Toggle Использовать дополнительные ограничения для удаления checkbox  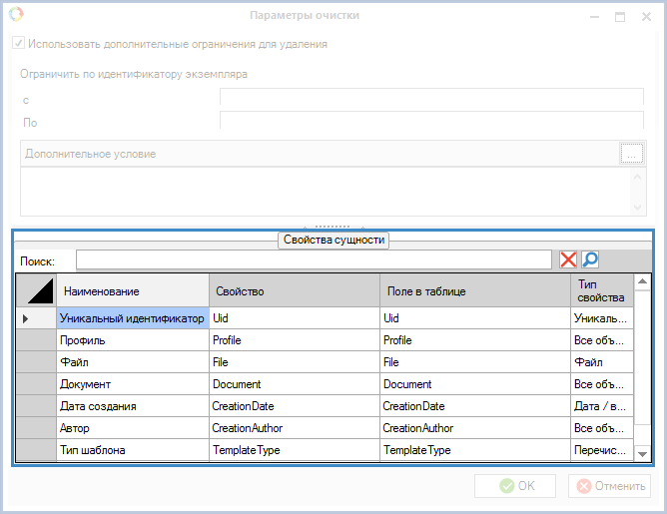[x=18, y=44]
